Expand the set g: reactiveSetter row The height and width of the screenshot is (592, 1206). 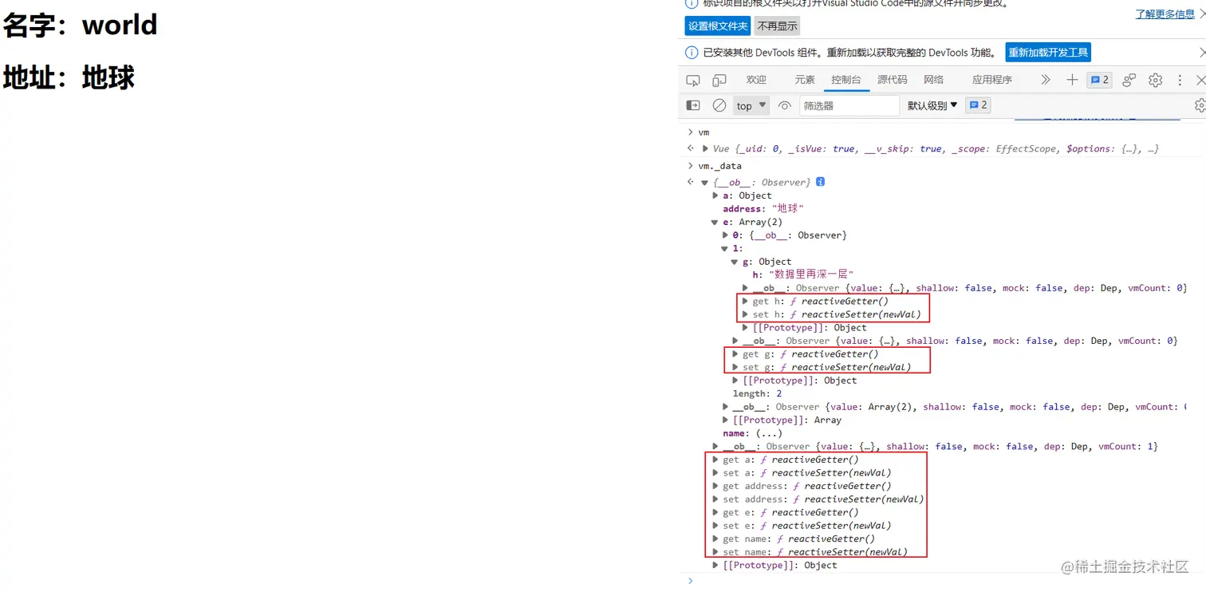735,367
